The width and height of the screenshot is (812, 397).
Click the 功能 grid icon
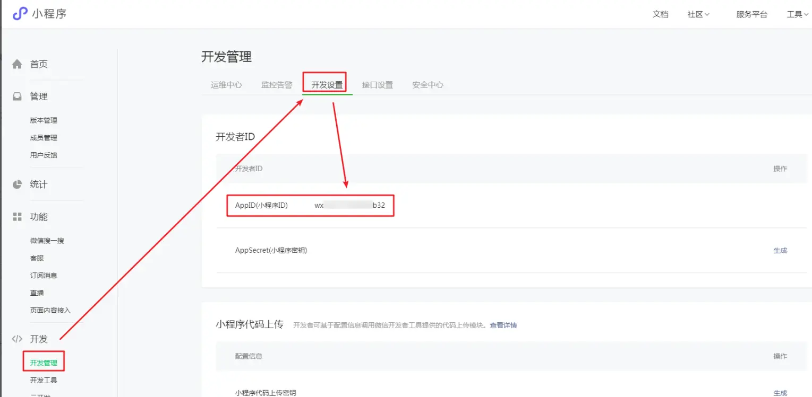pos(18,217)
